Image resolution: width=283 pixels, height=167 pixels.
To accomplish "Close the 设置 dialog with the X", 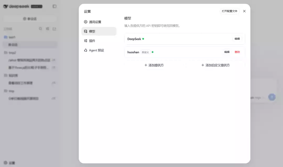I will [244, 11].
